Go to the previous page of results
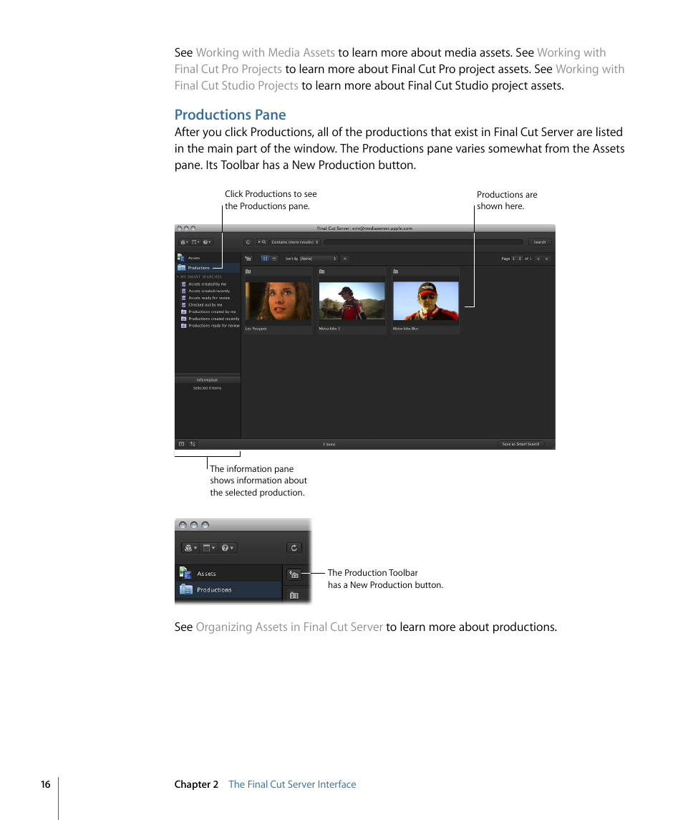 click(x=538, y=259)
